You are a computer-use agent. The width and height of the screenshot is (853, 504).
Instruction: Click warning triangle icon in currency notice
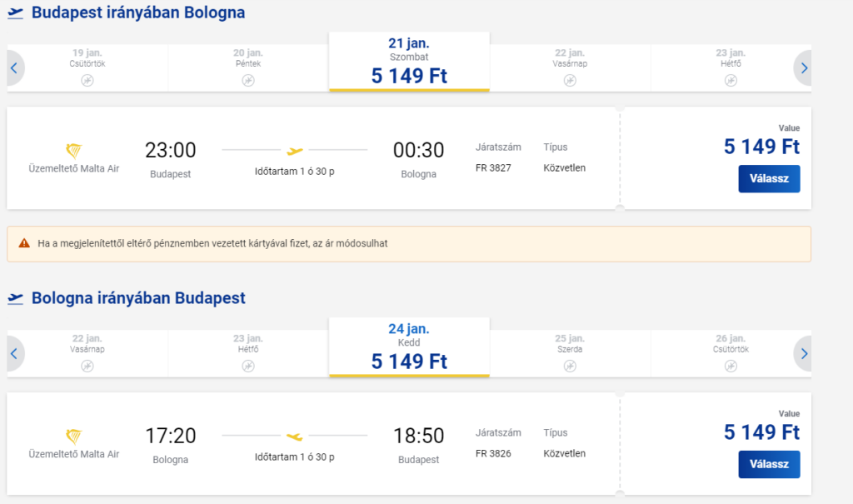24,244
